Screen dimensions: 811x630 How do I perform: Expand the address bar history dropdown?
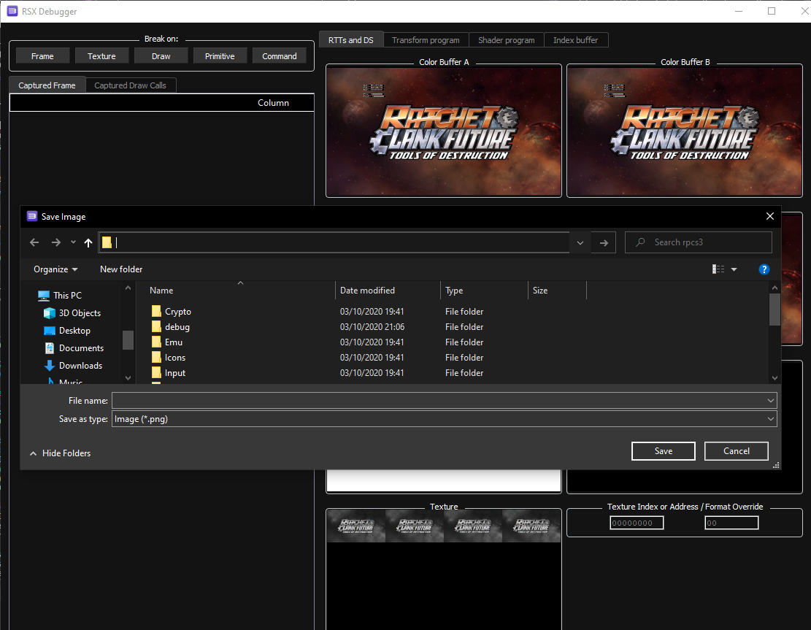click(580, 242)
